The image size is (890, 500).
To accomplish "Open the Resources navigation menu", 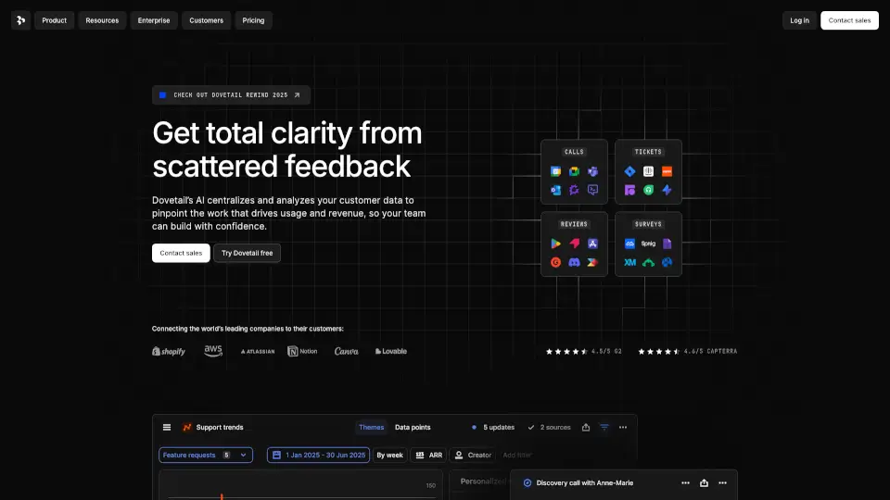I will pyautogui.click(x=102, y=20).
